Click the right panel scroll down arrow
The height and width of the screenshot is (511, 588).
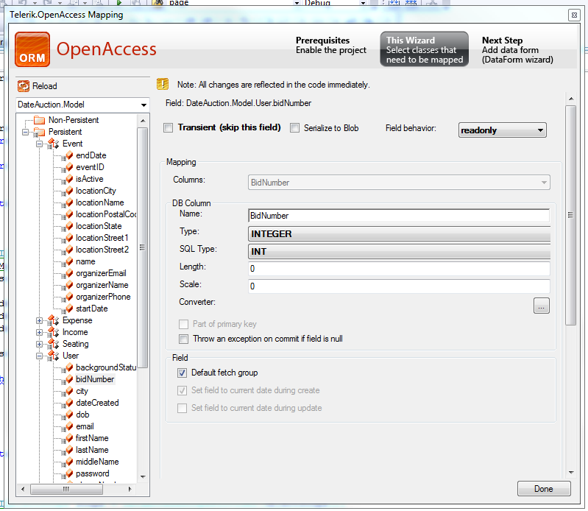click(571, 473)
